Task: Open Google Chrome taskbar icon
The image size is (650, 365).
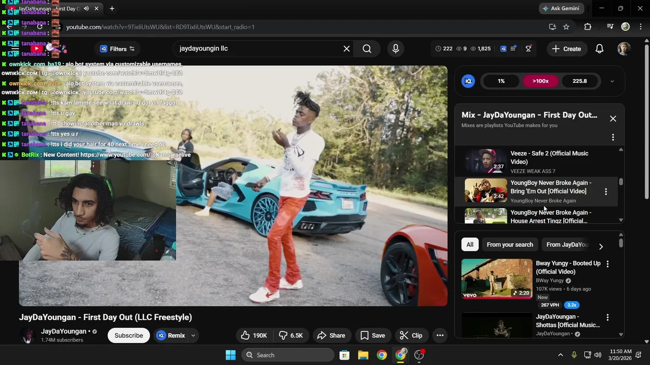Action: 381,355
